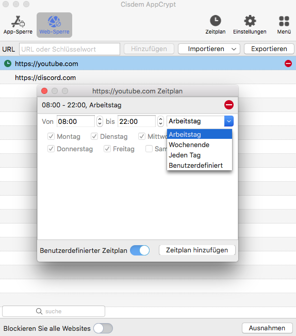Collapse the Arbeitstag dropdown arrow
This screenshot has width=296, height=336.
tap(229, 121)
